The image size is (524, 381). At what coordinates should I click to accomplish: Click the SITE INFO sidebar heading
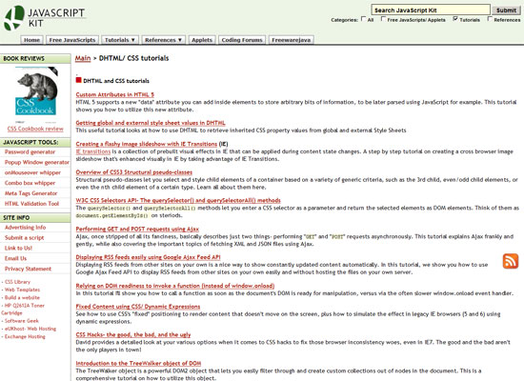(35, 218)
